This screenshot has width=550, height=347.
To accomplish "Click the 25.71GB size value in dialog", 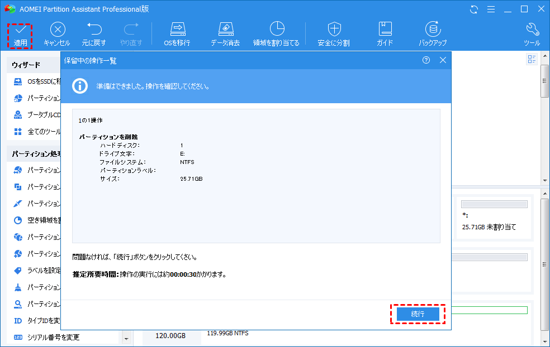I will (x=191, y=179).
